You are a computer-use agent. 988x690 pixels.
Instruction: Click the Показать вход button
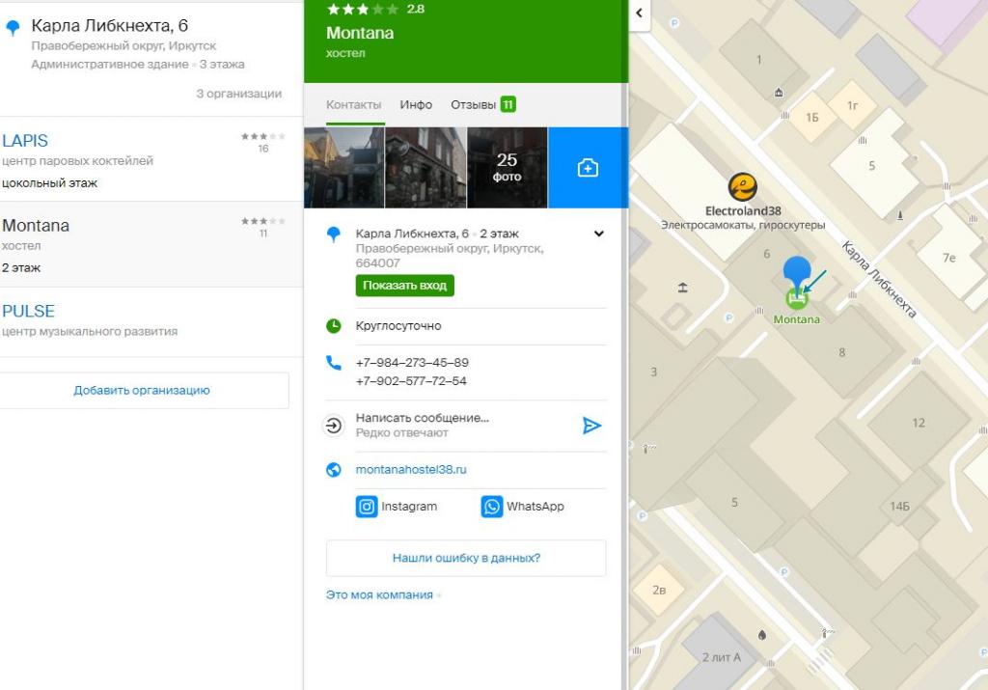click(404, 286)
